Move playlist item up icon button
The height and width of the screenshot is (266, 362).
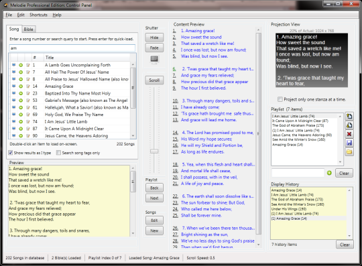pyautogui.click(x=349, y=117)
